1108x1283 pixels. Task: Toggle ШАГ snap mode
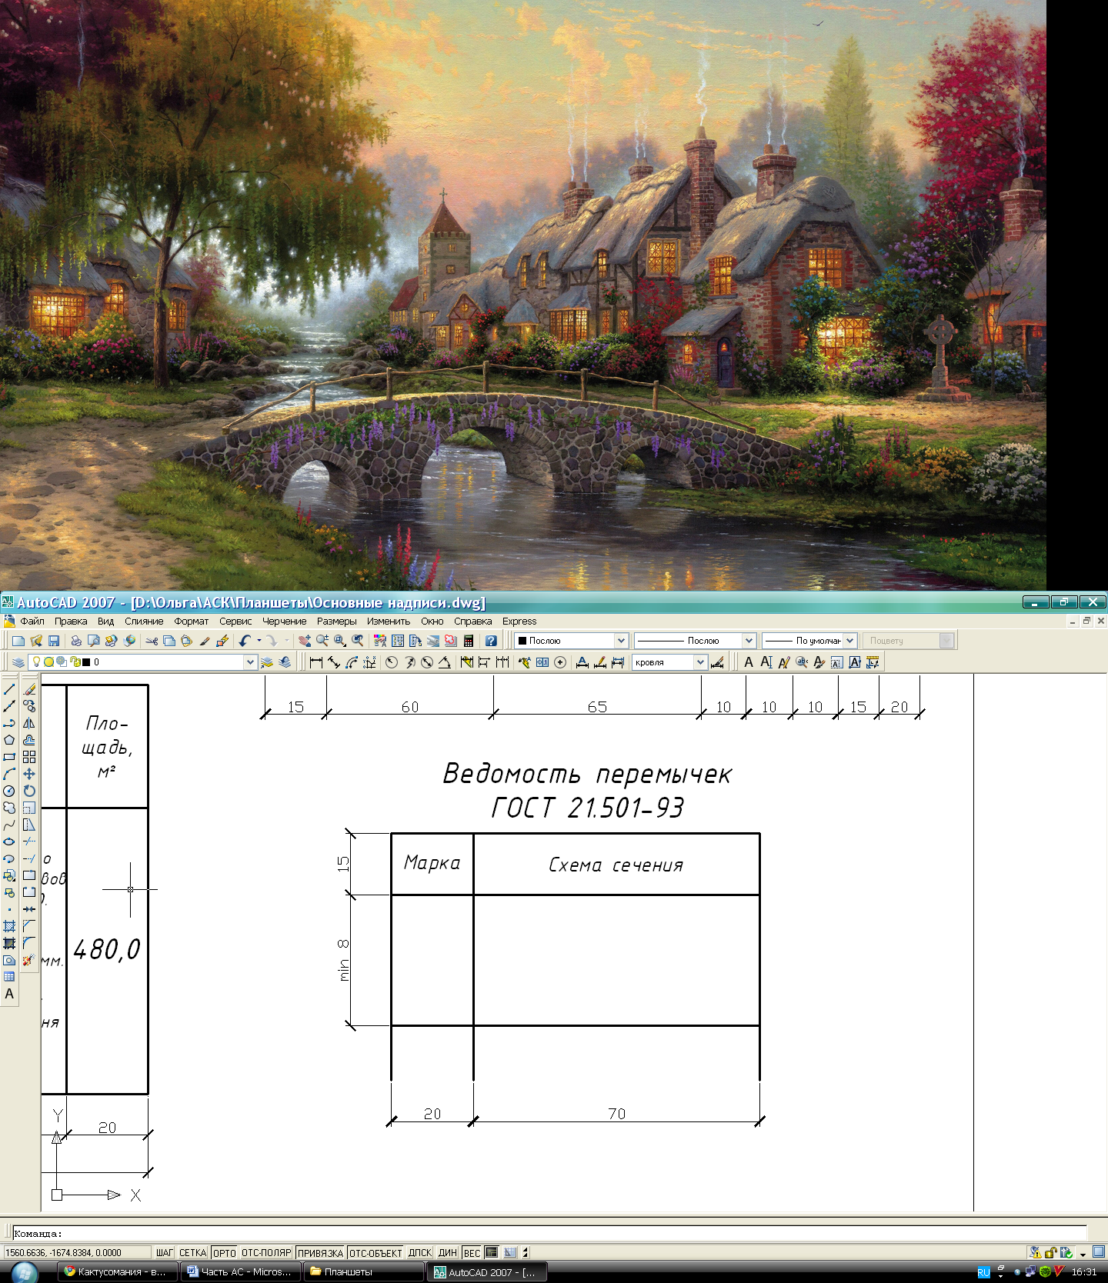[x=165, y=1253]
